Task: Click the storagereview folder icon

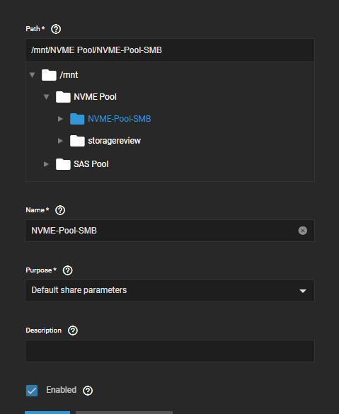Action: click(x=77, y=141)
